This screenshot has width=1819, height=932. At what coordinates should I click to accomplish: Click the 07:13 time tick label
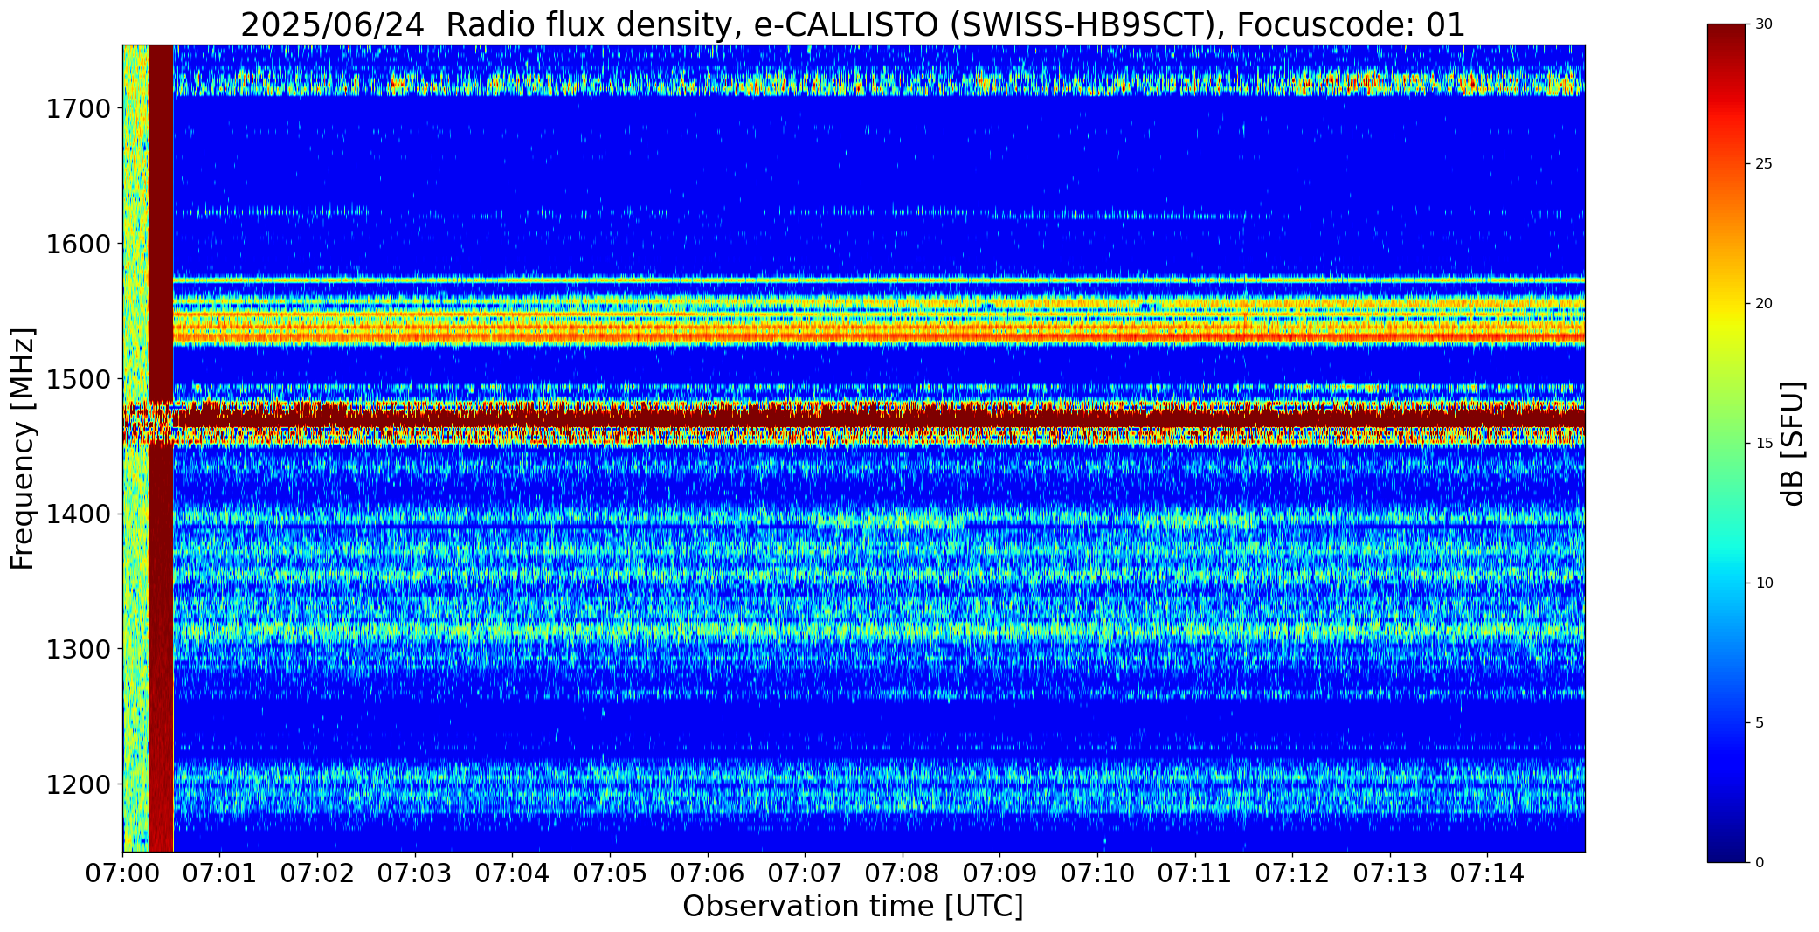click(1390, 873)
